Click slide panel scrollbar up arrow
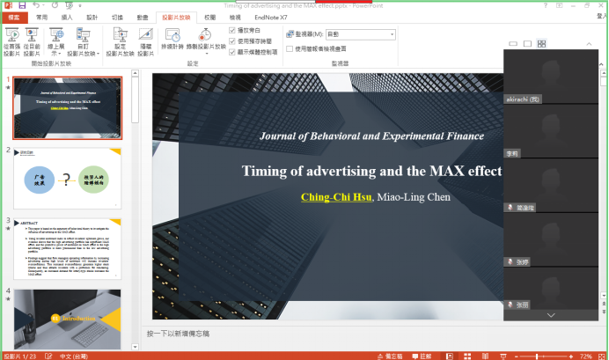609x360 pixels. coord(135,73)
